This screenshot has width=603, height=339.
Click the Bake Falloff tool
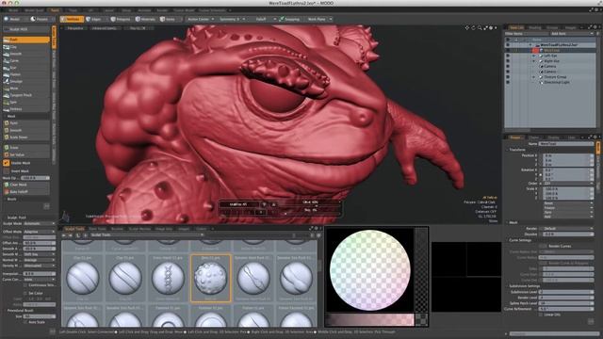[x=26, y=192]
